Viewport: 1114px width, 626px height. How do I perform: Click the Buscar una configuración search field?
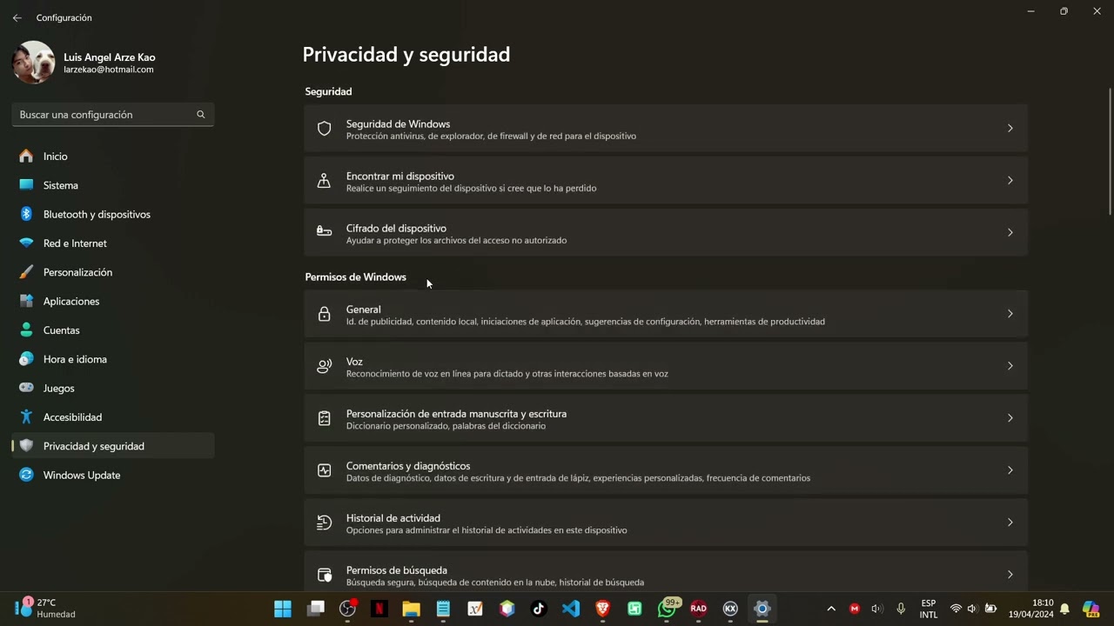tap(113, 115)
